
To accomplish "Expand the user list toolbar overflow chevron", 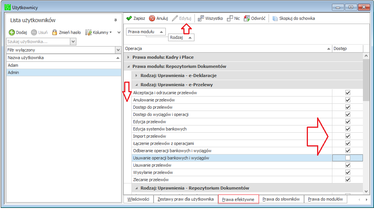I will pos(119,32).
